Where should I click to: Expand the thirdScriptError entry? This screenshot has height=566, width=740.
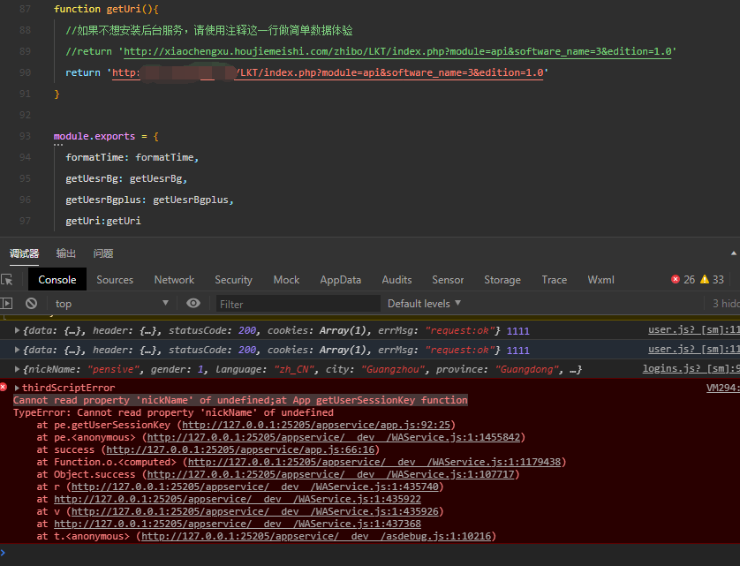tap(17, 388)
